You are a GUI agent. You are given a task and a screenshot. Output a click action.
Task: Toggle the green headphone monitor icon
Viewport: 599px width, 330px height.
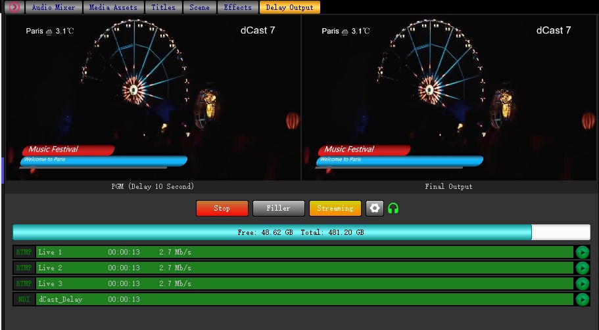[393, 208]
